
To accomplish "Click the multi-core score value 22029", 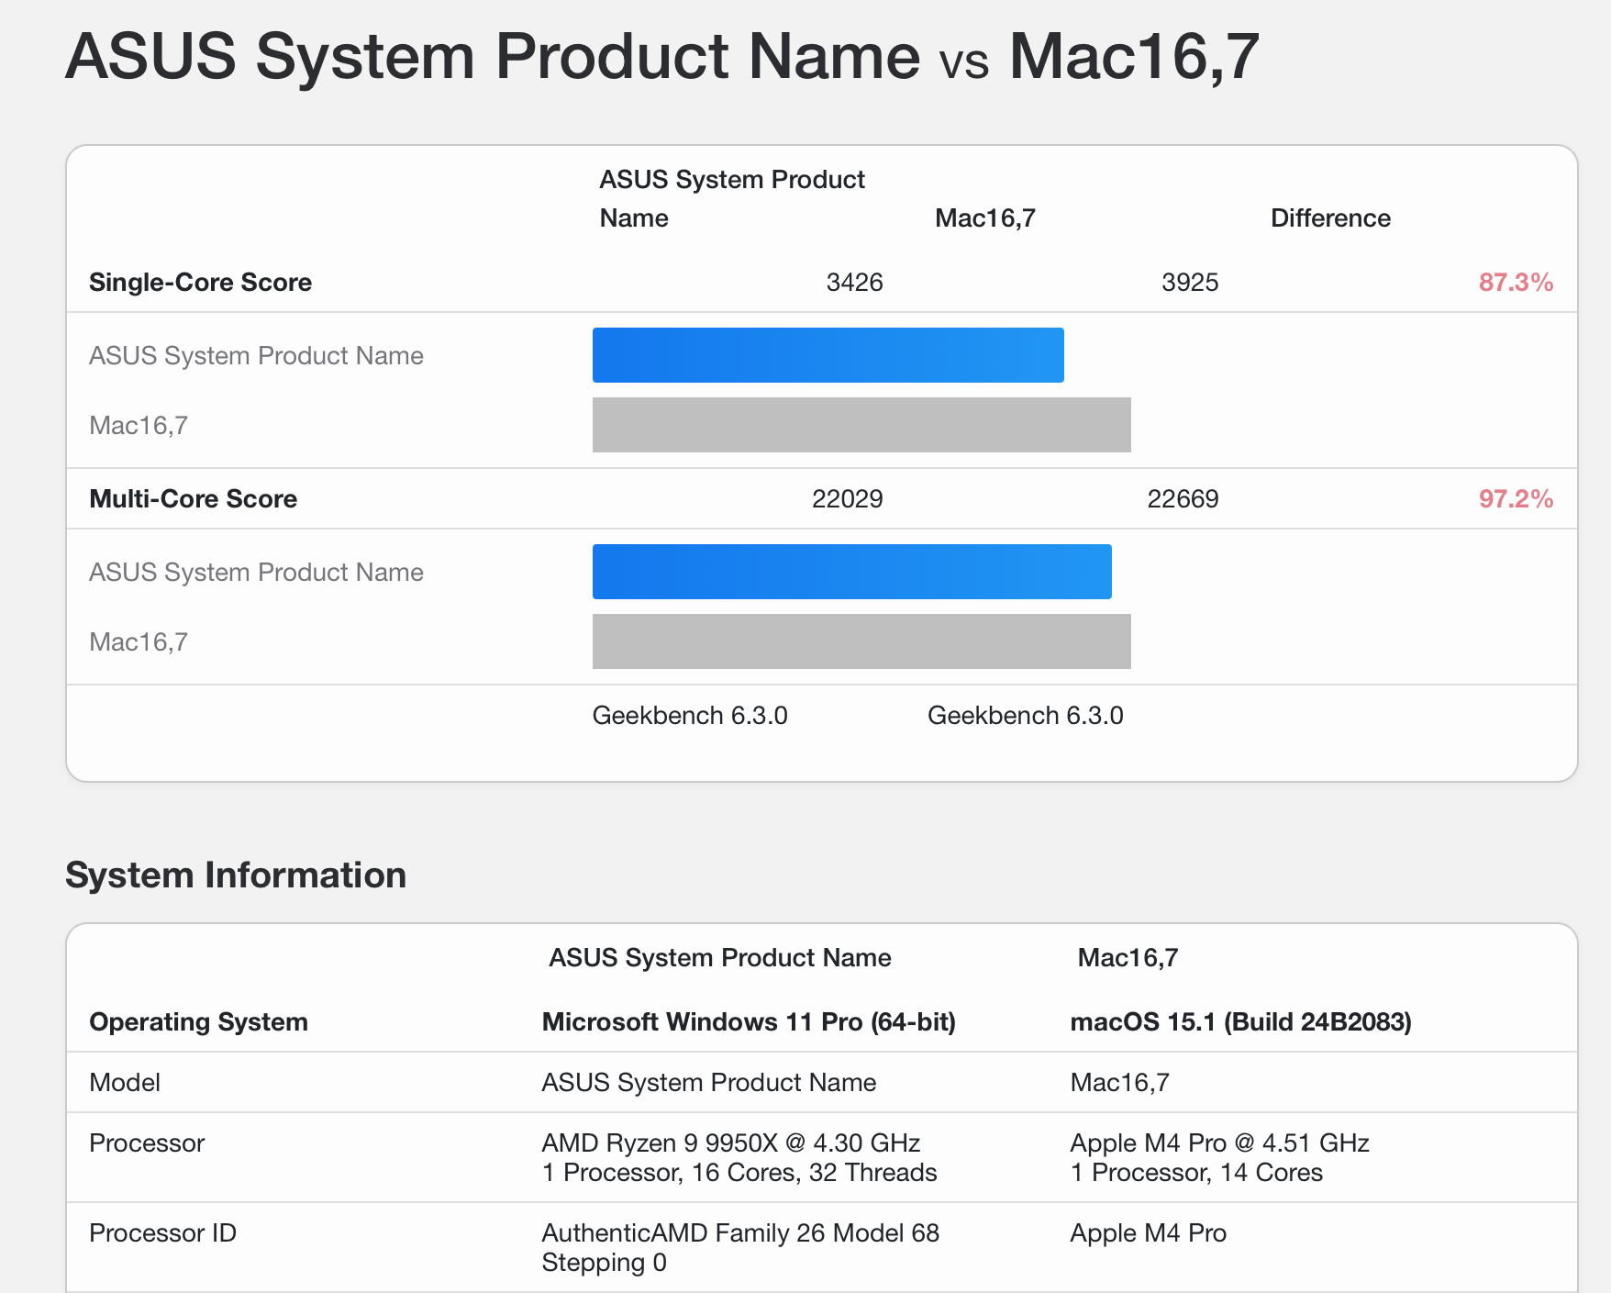I will coord(848,498).
